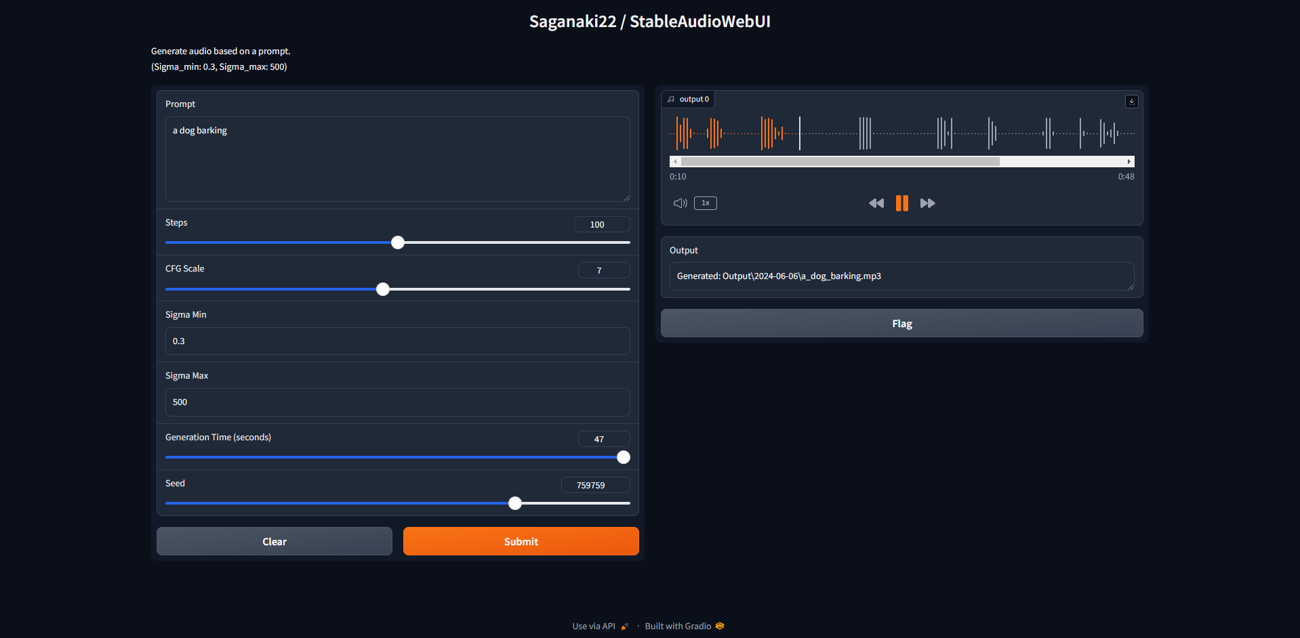1300x638 pixels.
Task: Click the waveform scrollbar's right arrow
Action: click(x=1129, y=162)
